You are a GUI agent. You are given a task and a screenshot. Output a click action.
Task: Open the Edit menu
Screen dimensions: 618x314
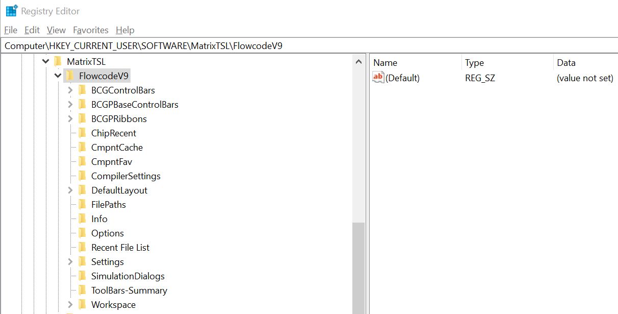click(32, 30)
